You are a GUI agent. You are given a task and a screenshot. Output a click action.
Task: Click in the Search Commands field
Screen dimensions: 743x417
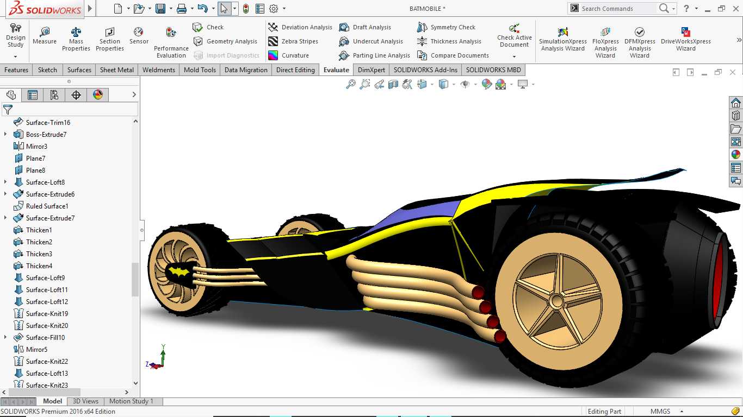(x=617, y=9)
